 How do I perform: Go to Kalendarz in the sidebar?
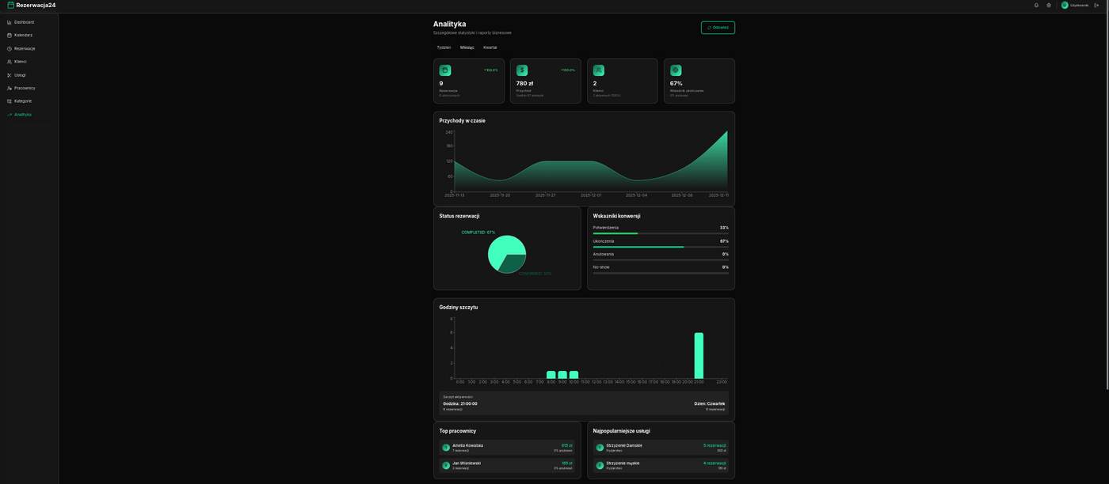[x=23, y=35]
